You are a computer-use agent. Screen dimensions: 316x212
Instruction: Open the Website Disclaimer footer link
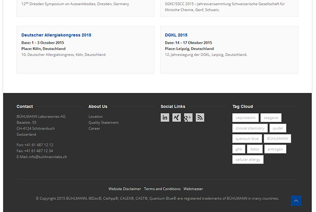(125, 189)
